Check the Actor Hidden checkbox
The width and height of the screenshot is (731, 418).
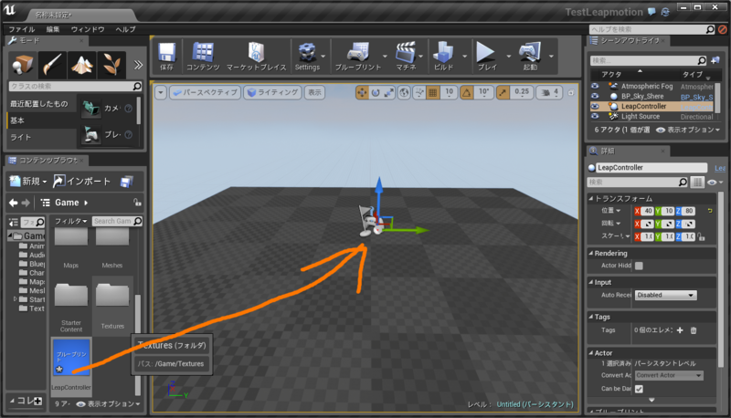coord(639,266)
